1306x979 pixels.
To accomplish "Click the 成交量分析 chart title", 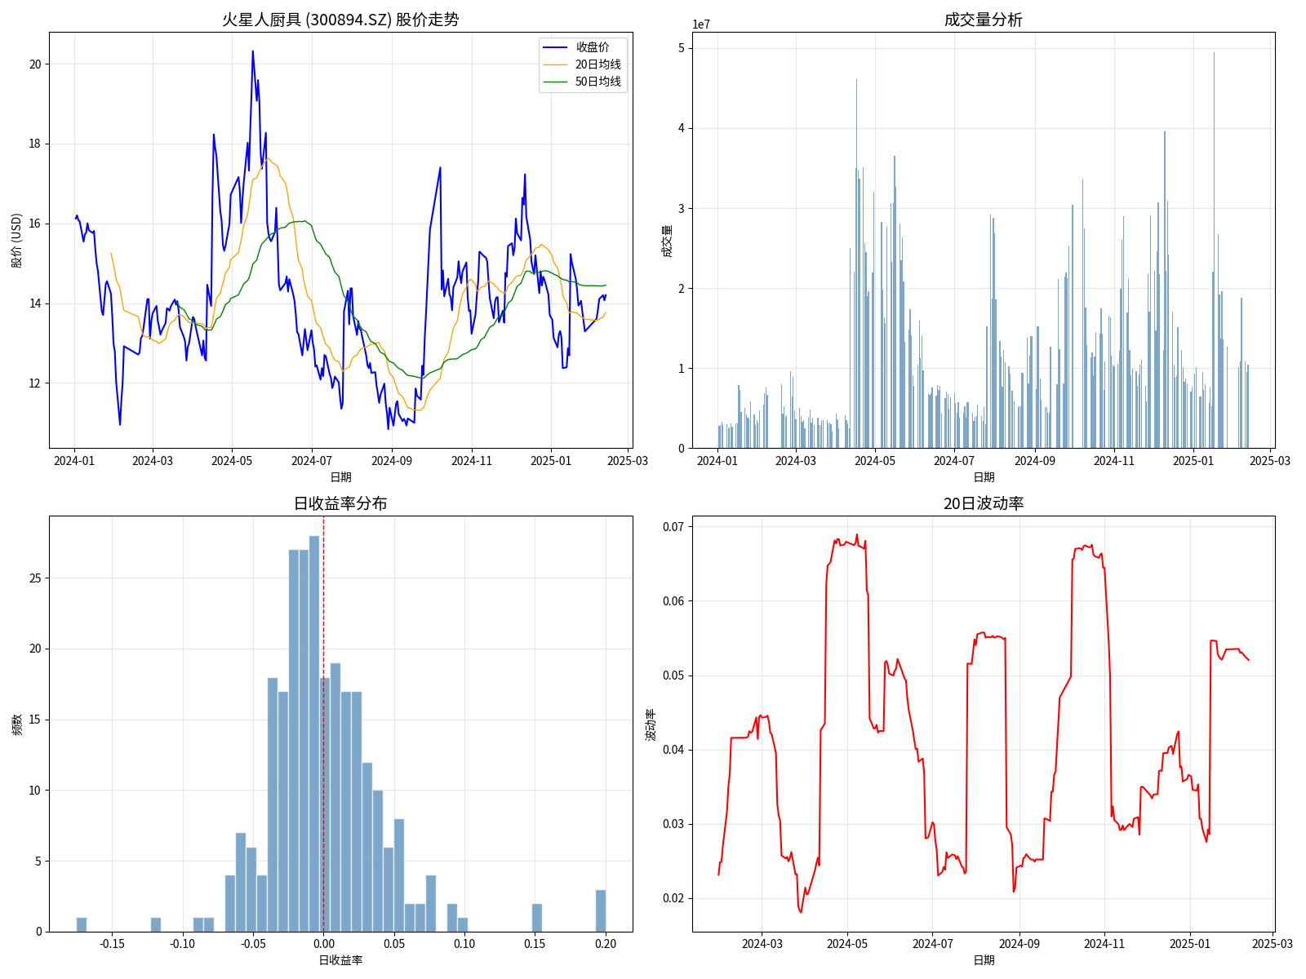I will 983,20.
